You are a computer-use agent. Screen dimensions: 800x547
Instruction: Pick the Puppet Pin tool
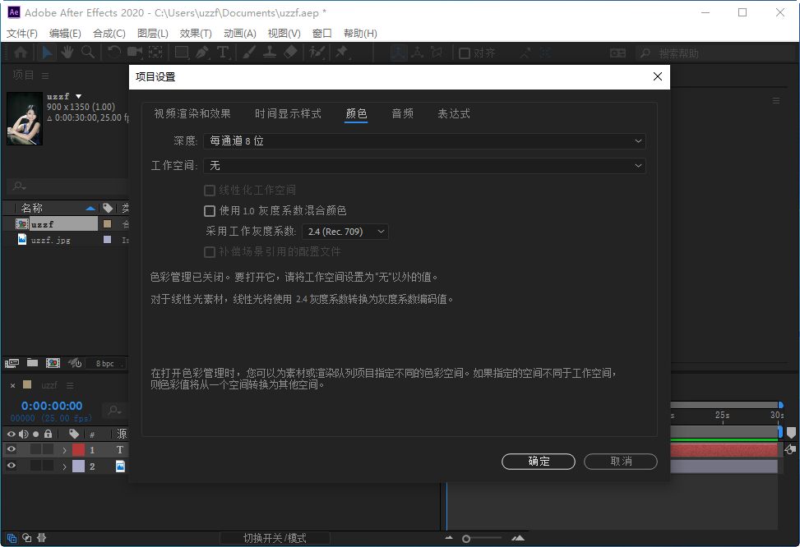pos(343,53)
